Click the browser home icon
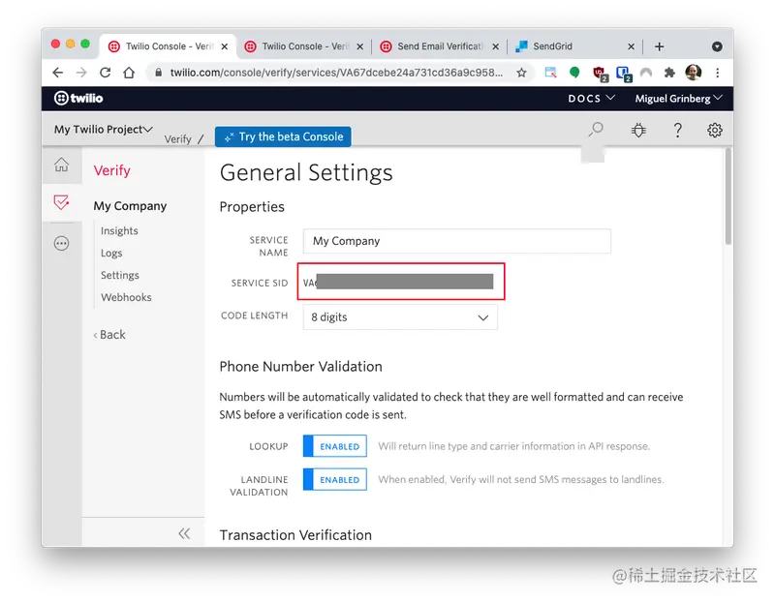 (129, 73)
